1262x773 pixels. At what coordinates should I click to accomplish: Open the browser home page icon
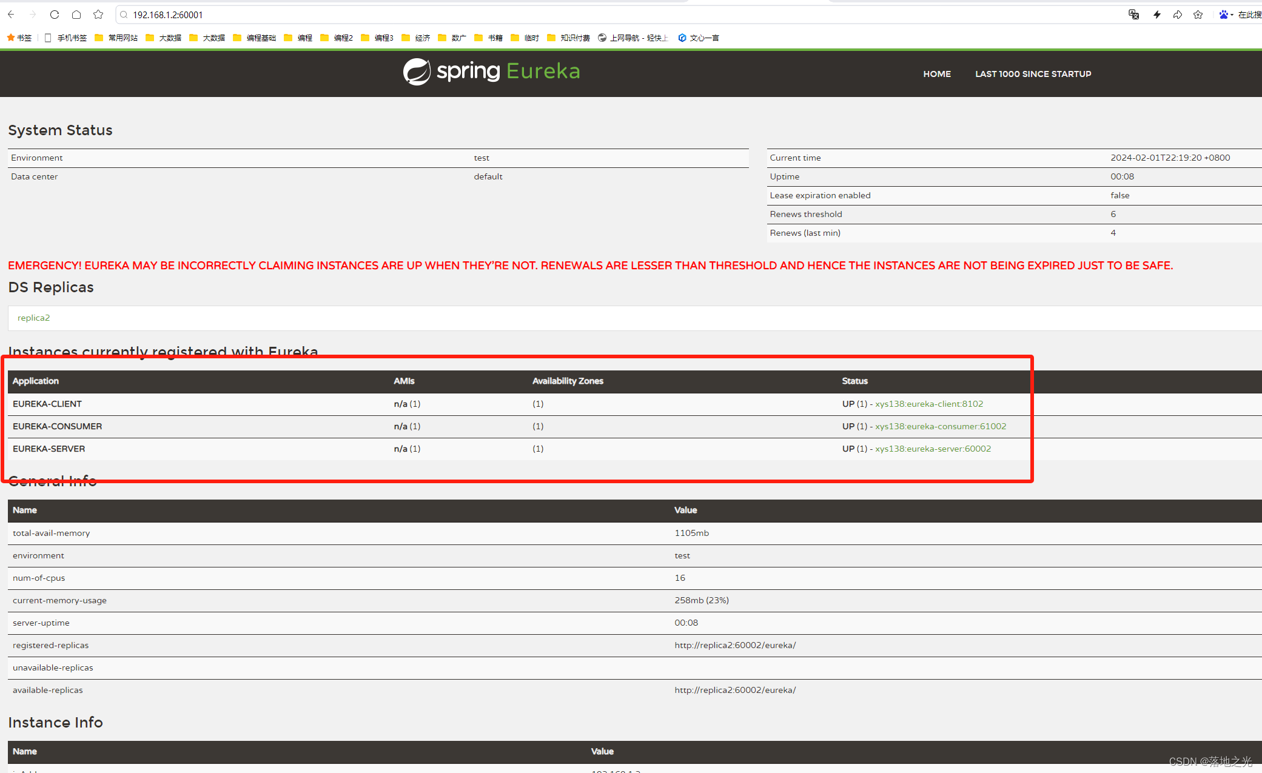tap(76, 15)
